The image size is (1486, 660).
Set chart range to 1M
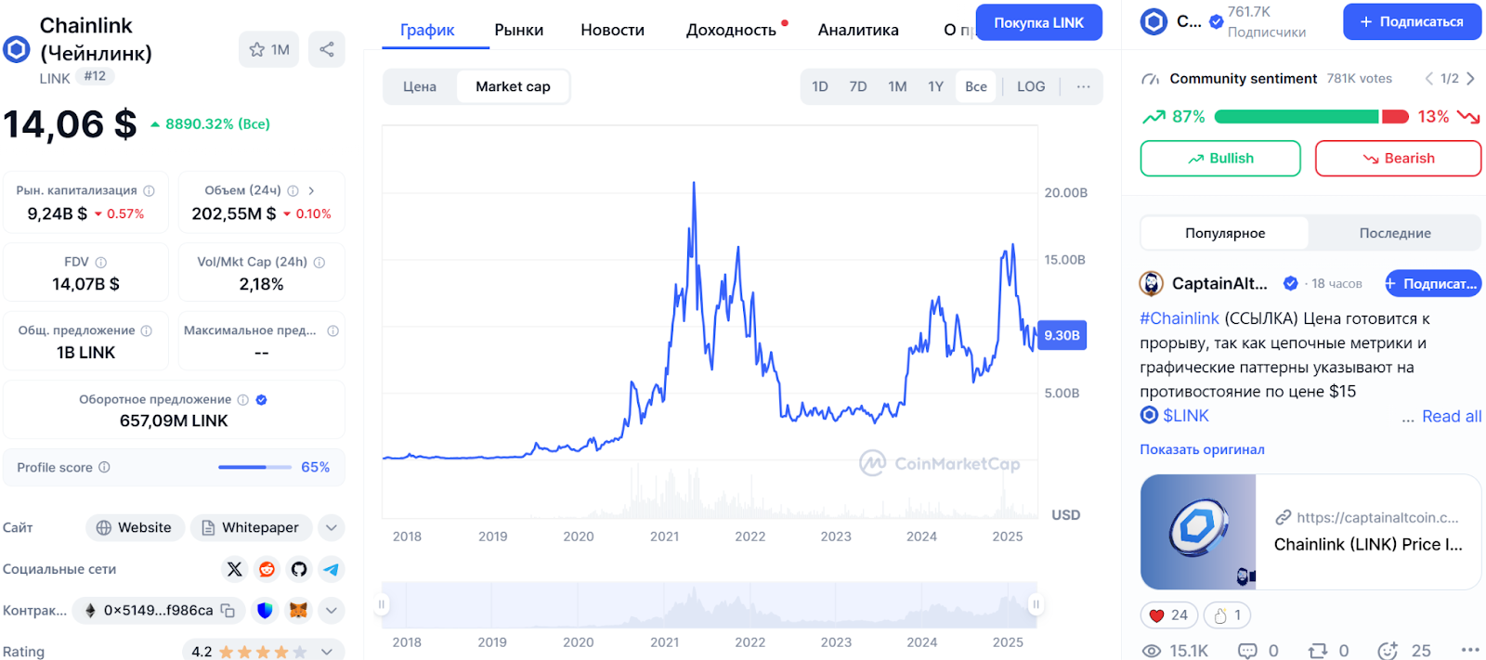897,86
